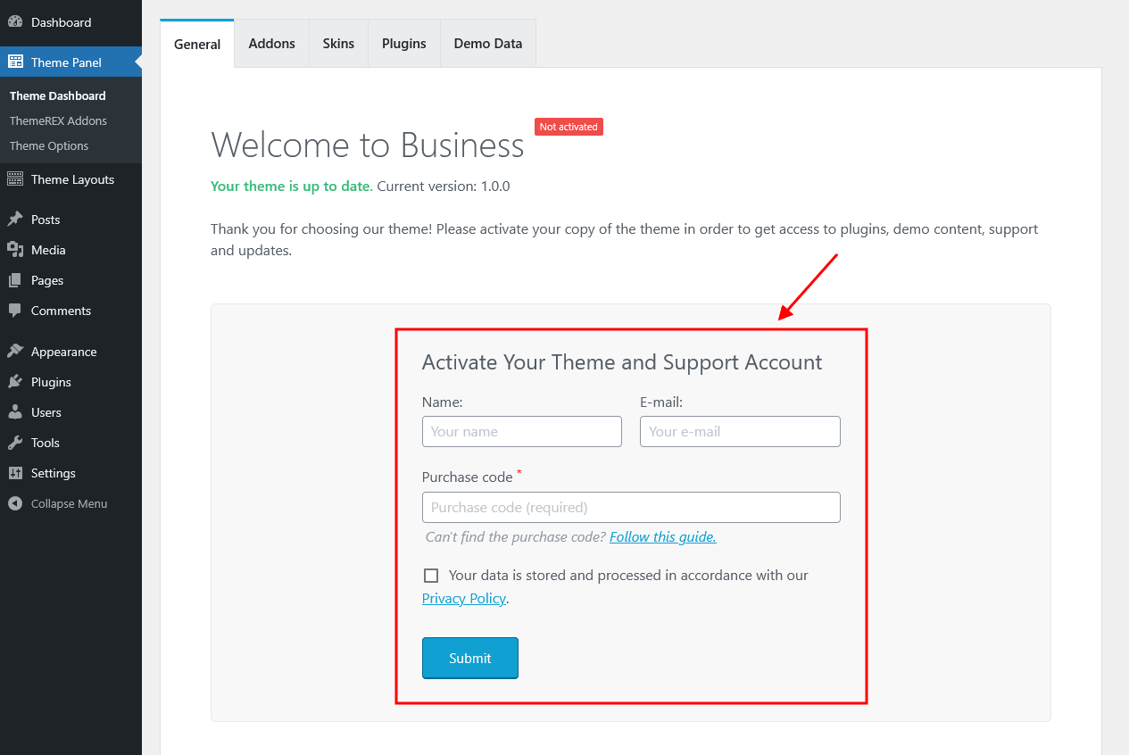Click the Comments speech bubble icon

click(15, 311)
